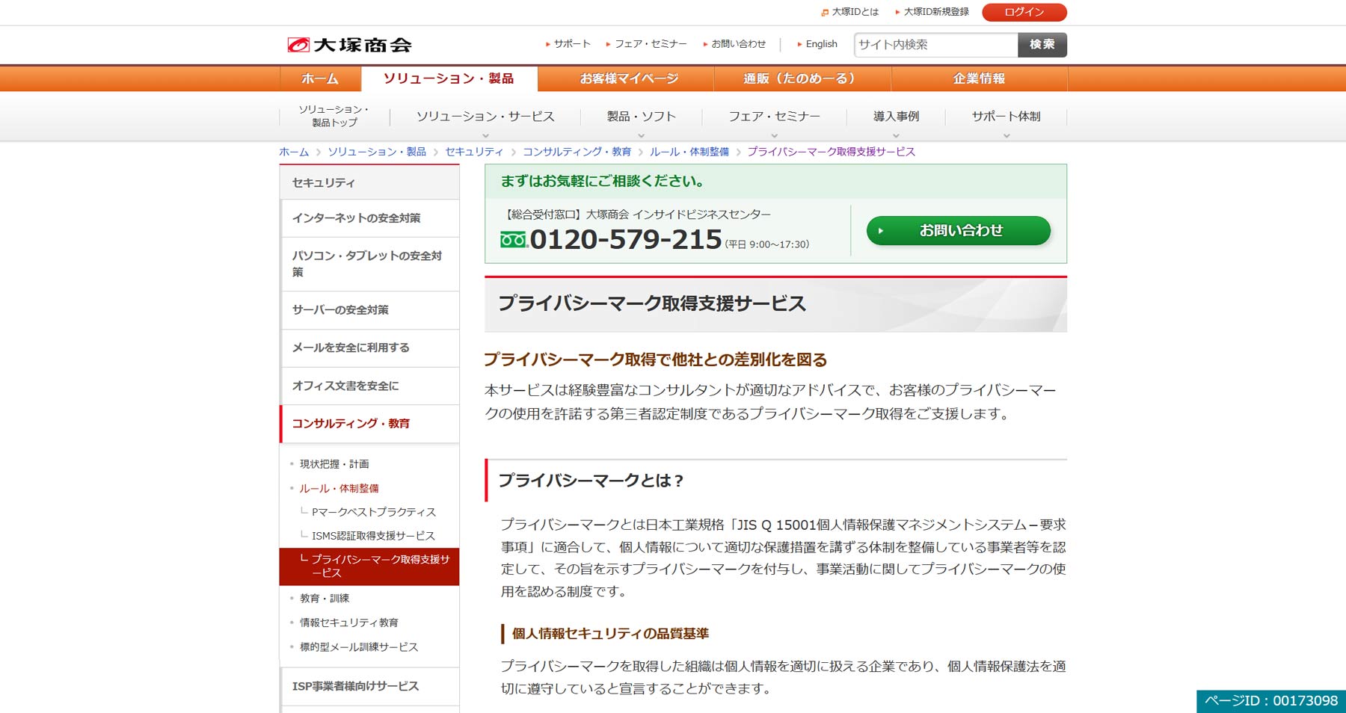Click the red ログイン button

point(1024,12)
